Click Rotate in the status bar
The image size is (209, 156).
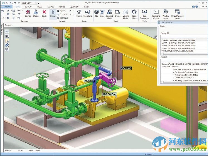(x=38, y=150)
